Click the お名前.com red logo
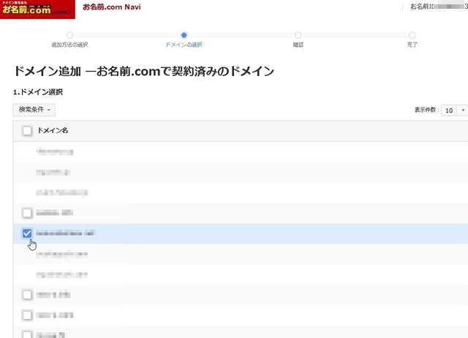Viewport: 468px width, 338px height. click(37, 9)
